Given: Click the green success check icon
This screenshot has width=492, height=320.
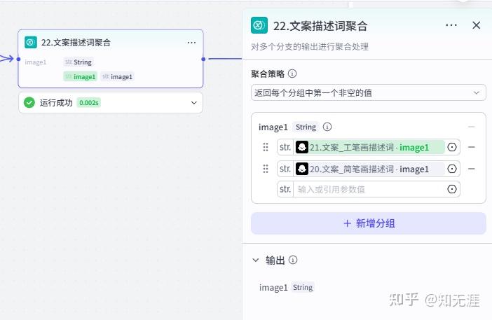Looking at the screenshot, I should pyautogui.click(x=29, y=102).
